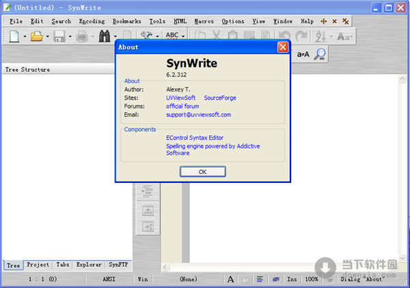The width and height of the screenshot is (410, 288).
Task: Open the EControl Syntax Editor link
Action: [x=195, y=138]
